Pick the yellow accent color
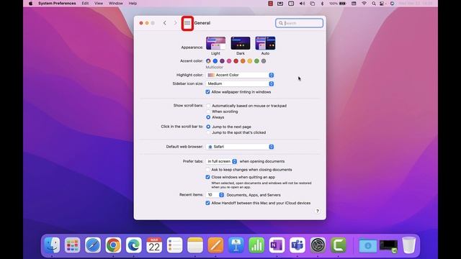Screen dimensions: 461x259 (250, 61)
